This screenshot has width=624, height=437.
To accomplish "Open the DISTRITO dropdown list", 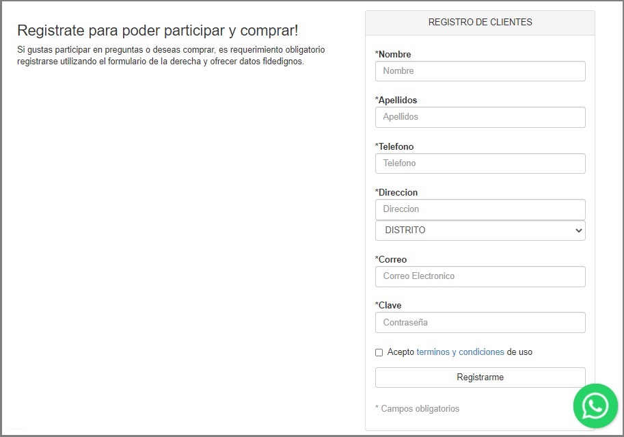I will [480, 230].
